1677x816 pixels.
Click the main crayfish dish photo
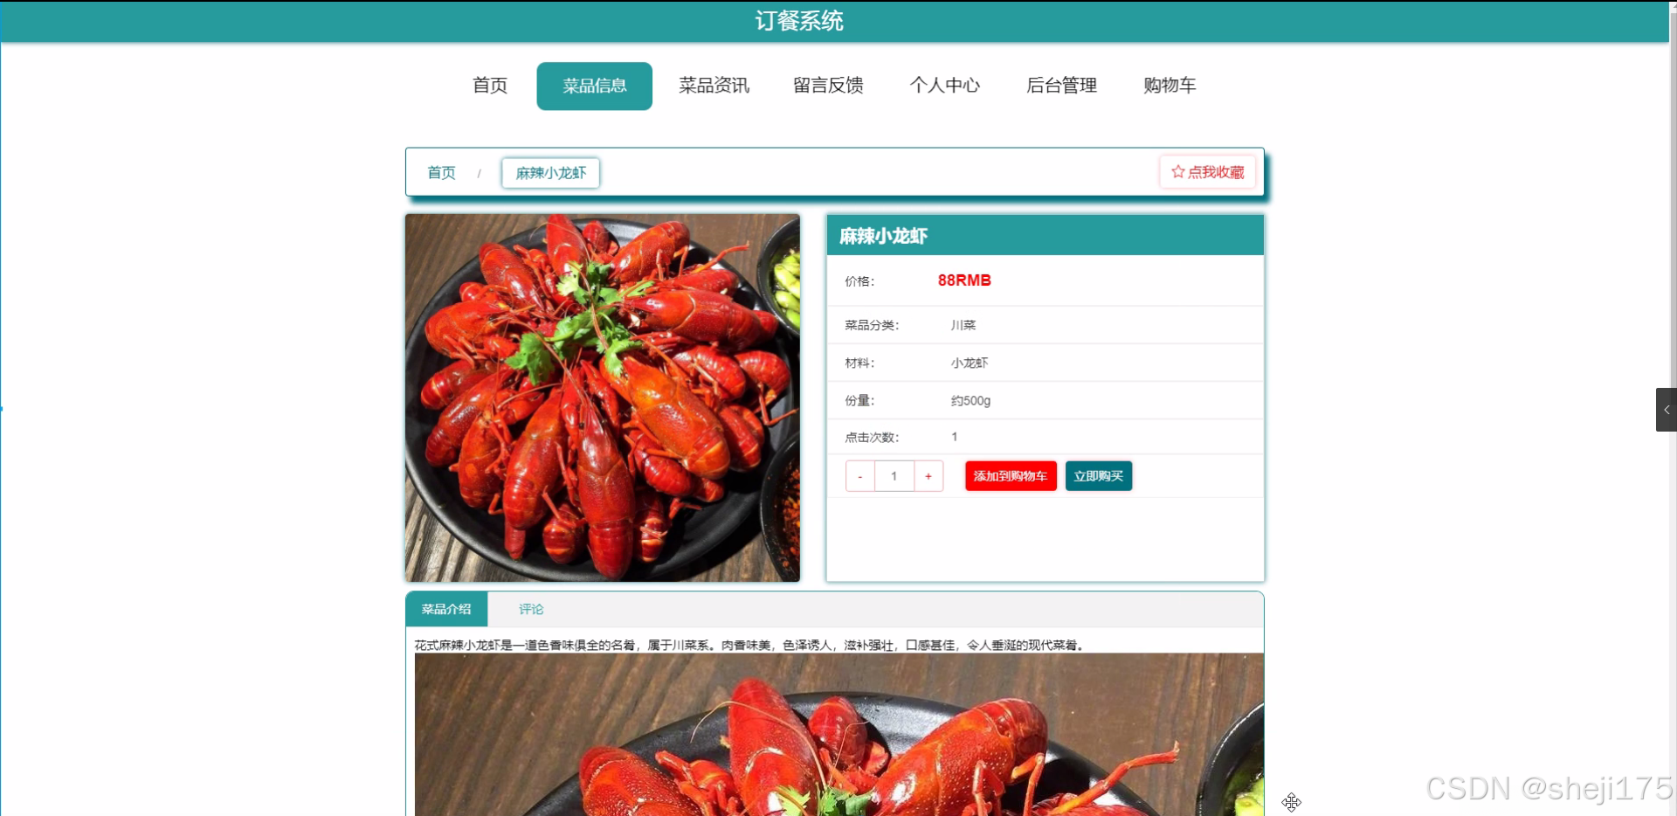(x=603, y=398)
